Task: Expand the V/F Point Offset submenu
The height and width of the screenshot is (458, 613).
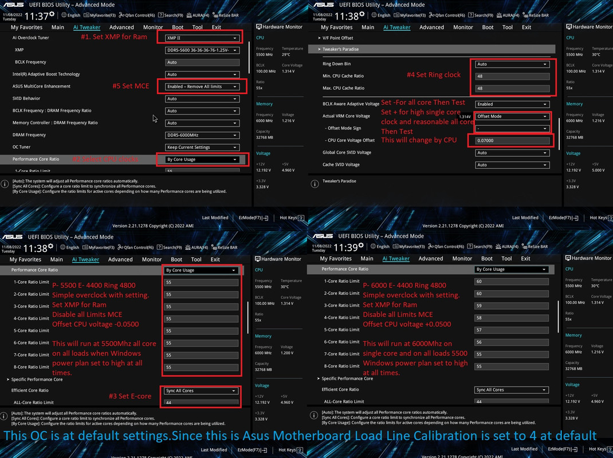Action: tap(335, 38)
